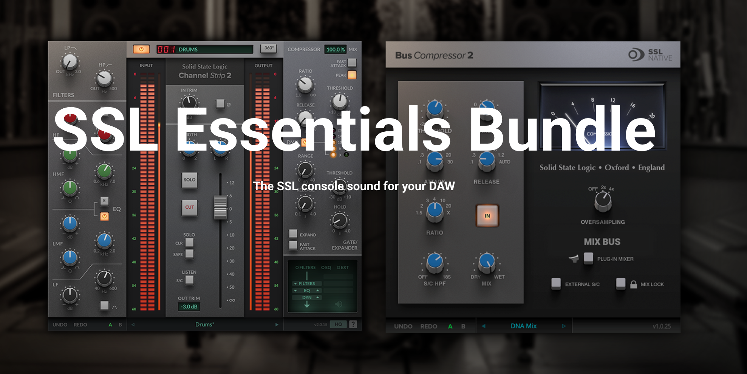Select preset A on Bus Compressor 2

[450, 326]
